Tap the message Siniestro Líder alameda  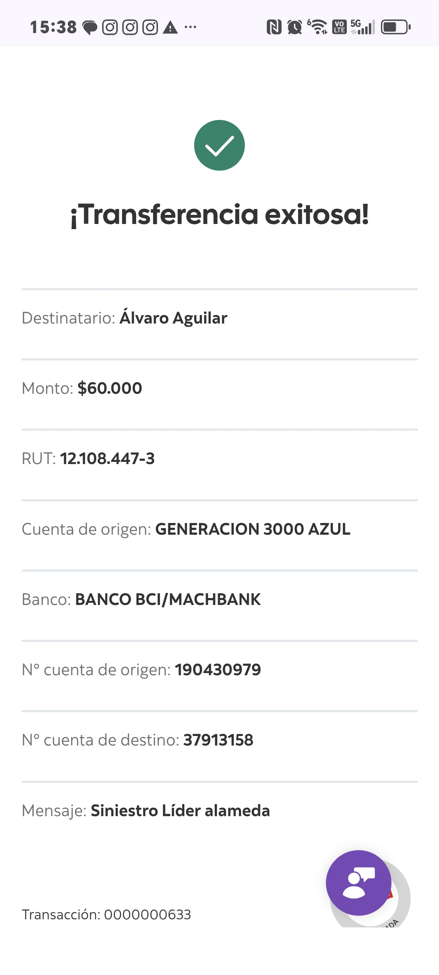(180, 811)
